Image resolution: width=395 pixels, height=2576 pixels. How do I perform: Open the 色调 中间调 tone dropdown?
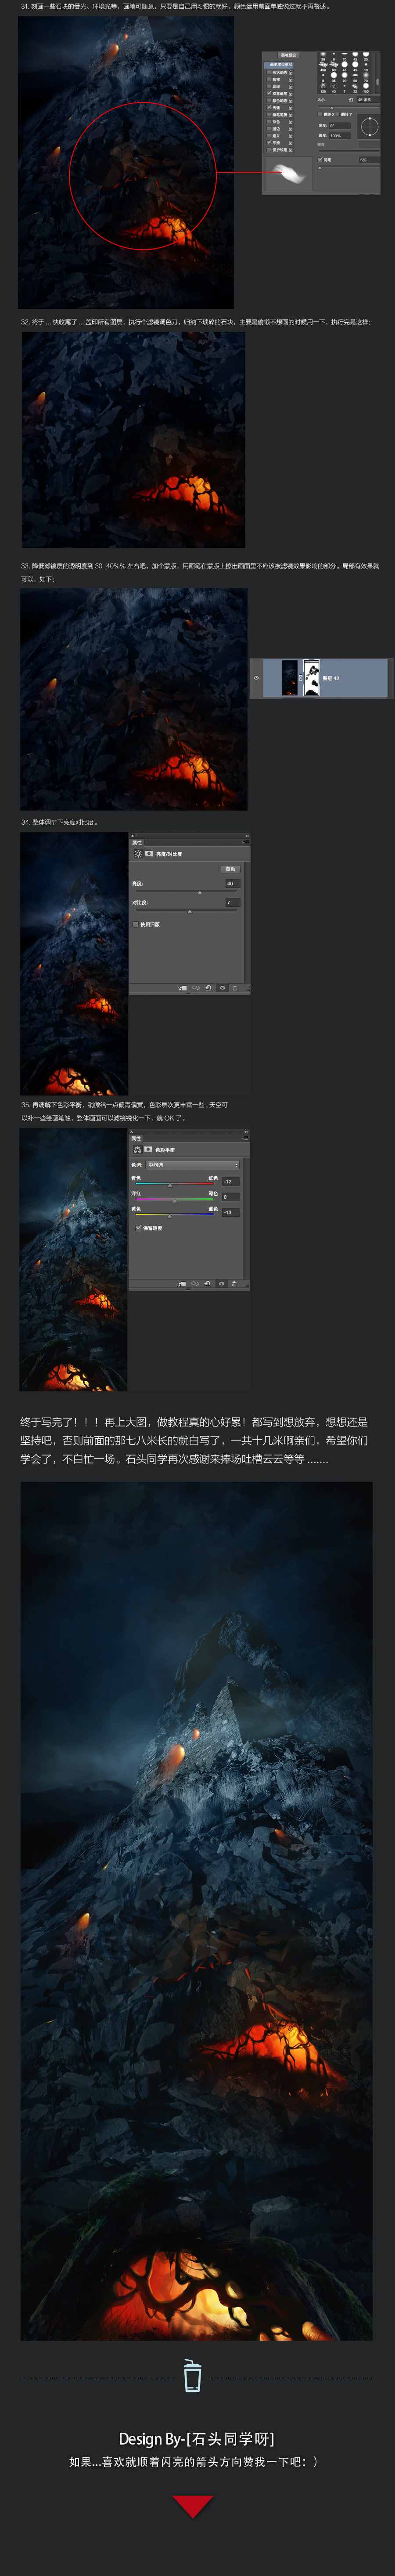193,1165
